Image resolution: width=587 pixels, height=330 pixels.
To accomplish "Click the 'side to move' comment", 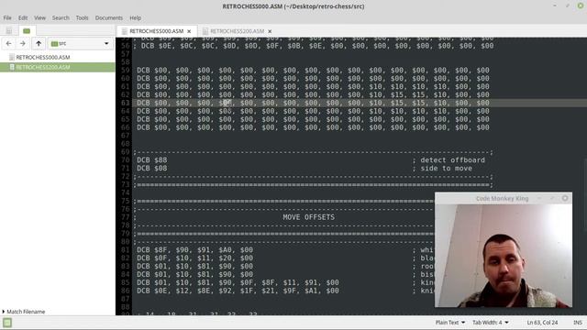I will pyautogui.click(x=446, y=169).
